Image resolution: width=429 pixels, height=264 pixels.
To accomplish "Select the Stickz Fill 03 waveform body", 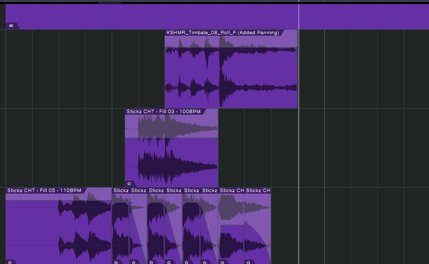I will 171,150.
